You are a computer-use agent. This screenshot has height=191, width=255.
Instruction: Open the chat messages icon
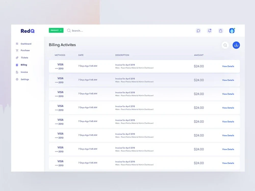click(198, 31)
